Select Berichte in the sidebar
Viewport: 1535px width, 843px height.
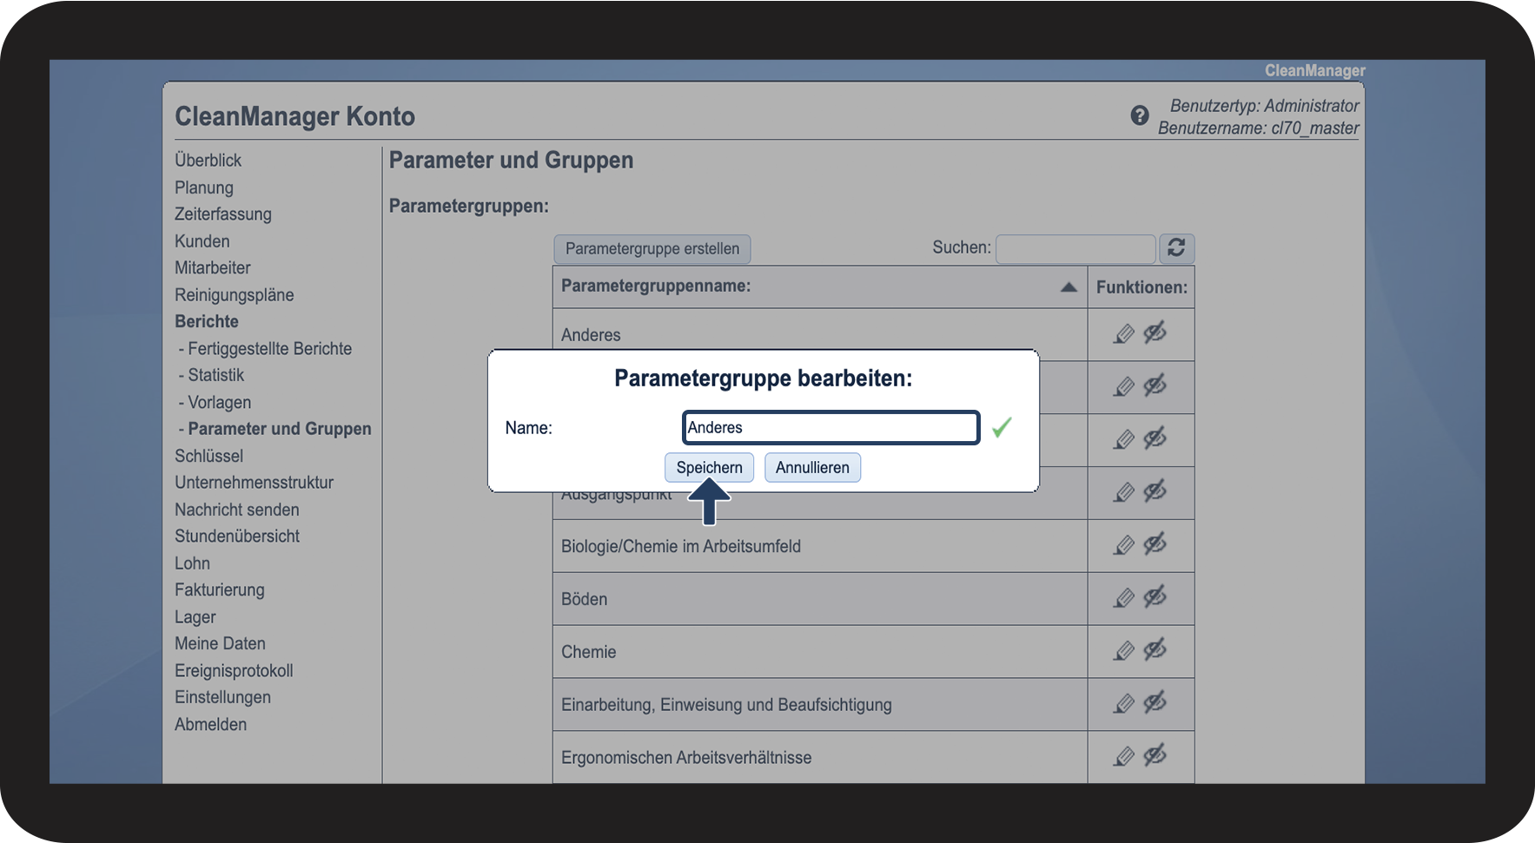coord(207,321)
